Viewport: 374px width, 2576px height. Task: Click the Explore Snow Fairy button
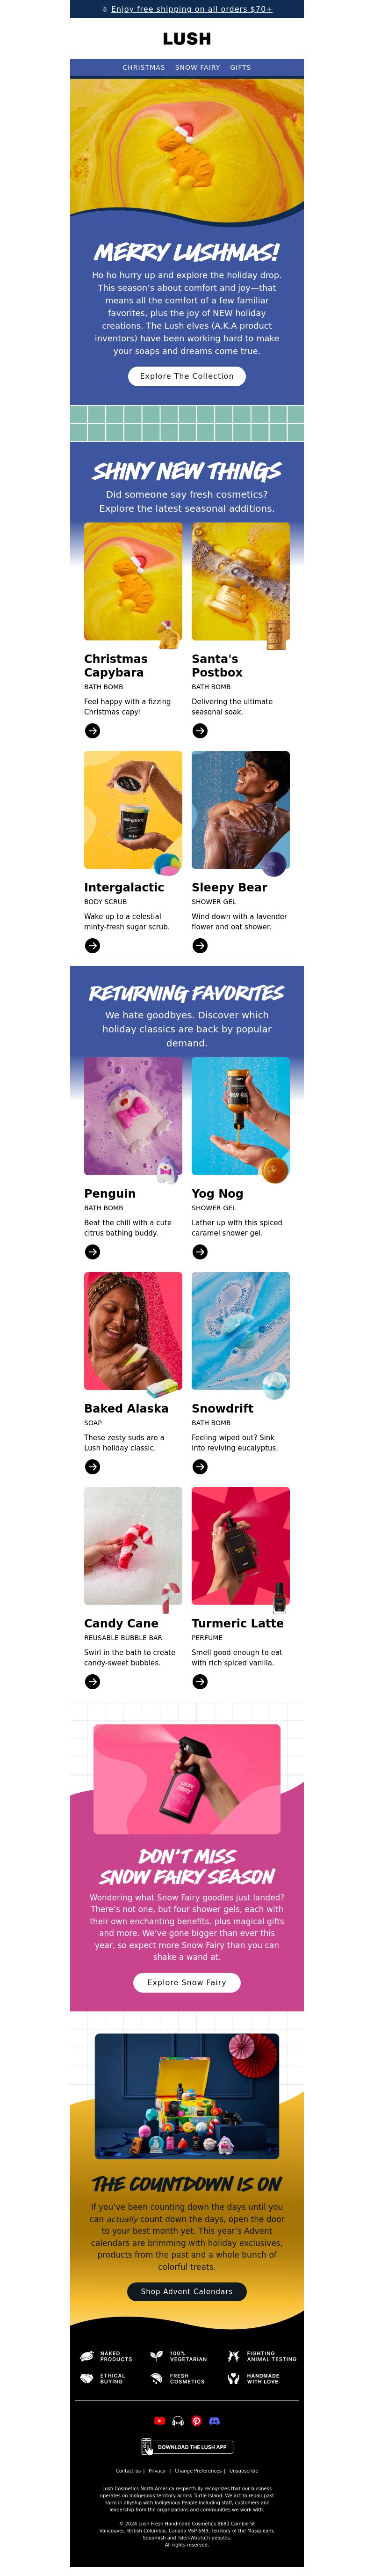coord(187,1981)
